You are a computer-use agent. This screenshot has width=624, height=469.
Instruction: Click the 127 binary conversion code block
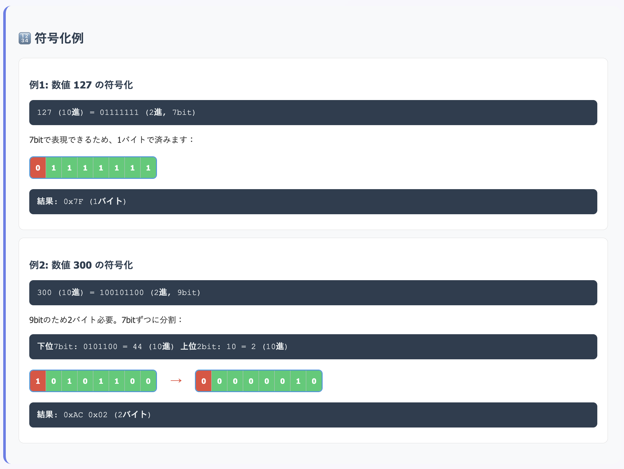pyautogui.click(x=313, y=113)
